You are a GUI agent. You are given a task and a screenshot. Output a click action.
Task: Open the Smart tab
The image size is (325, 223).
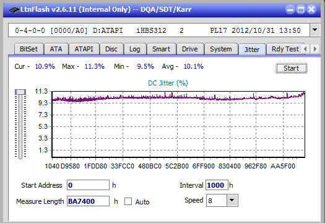tap(161, 49)
